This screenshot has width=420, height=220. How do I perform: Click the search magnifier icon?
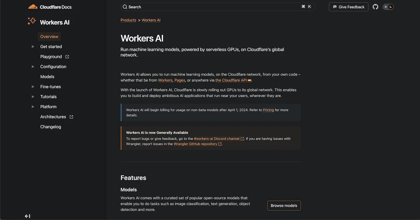125,7
